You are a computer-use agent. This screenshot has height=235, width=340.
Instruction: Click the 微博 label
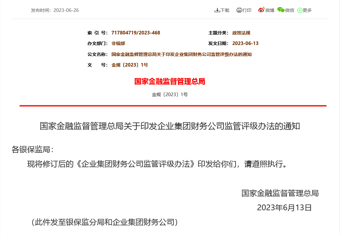pyautogui.click(x=270, y=10)
